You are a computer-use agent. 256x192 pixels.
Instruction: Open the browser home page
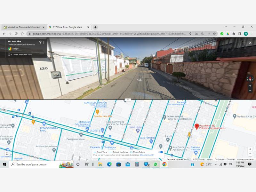point(22,34)
